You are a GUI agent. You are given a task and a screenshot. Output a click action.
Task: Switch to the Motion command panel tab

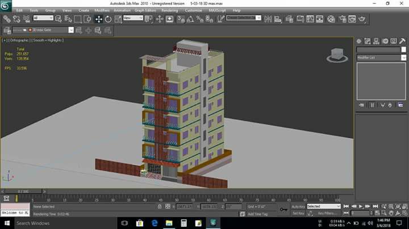pyautogui.click(x=385, y=41)
